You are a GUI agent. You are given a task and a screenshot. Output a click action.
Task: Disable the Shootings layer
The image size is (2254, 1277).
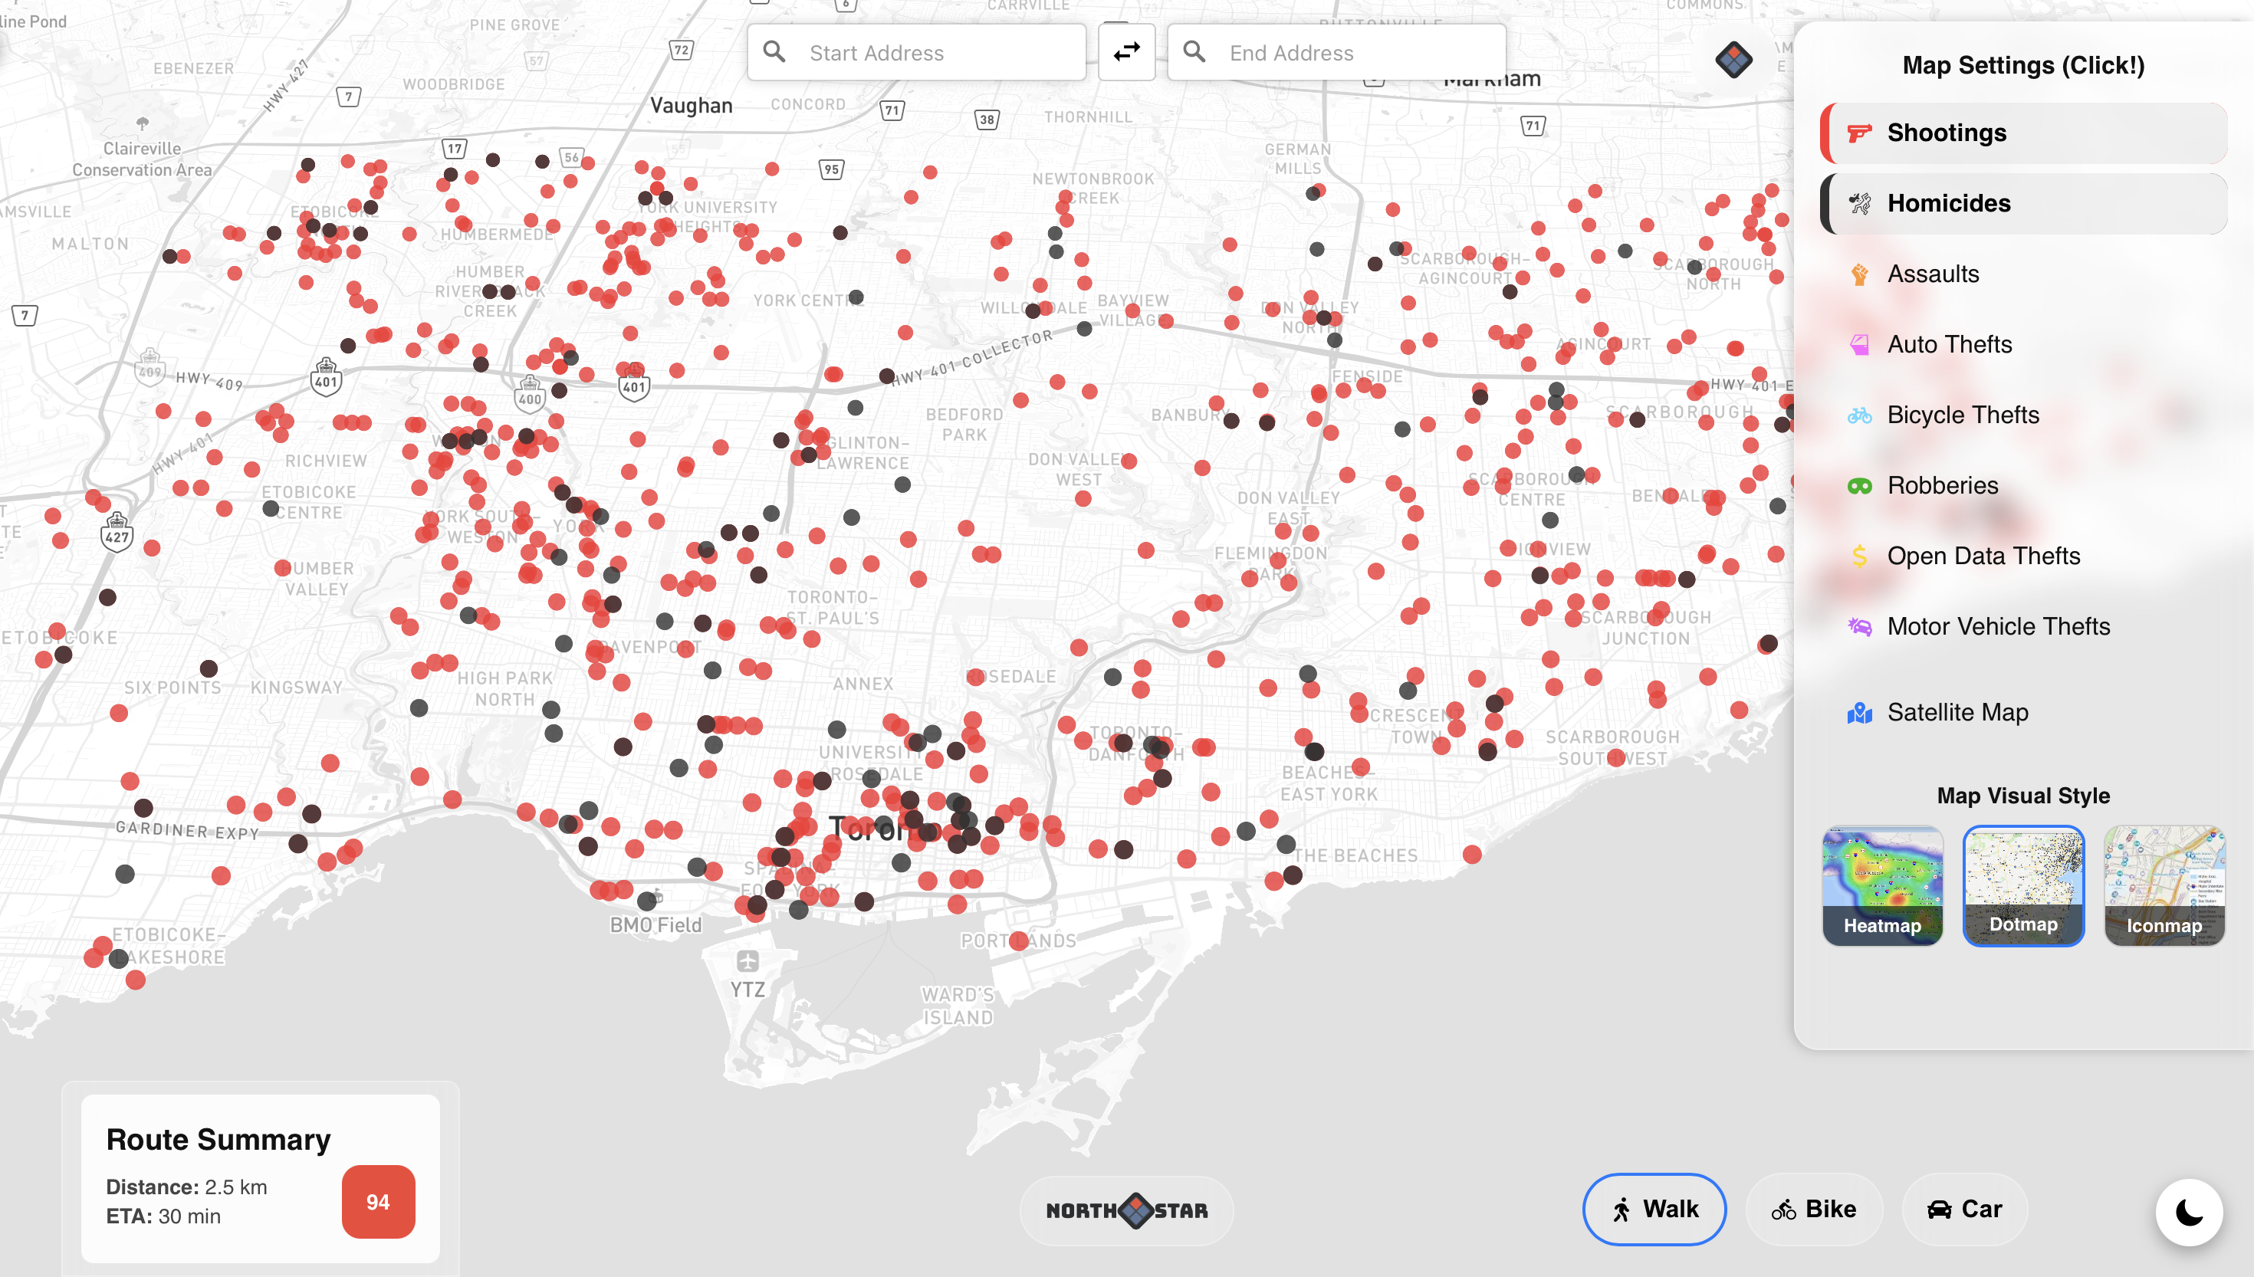[x=2024, y=133]
